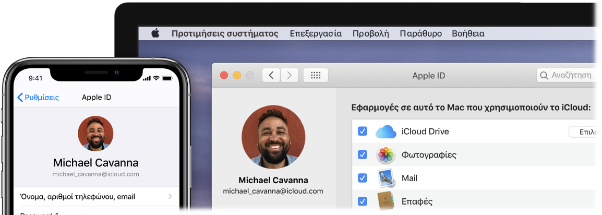Click iCloud Drive label text
The width and height of the screenshot is (602, 215).
(425, 132)
